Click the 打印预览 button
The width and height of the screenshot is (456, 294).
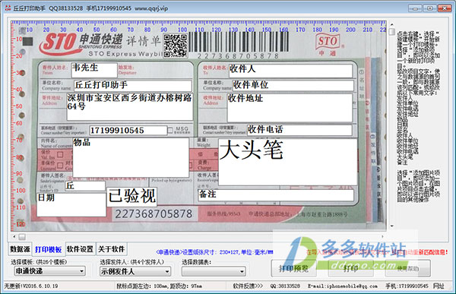pyautogui.click(x=293, y=268)
